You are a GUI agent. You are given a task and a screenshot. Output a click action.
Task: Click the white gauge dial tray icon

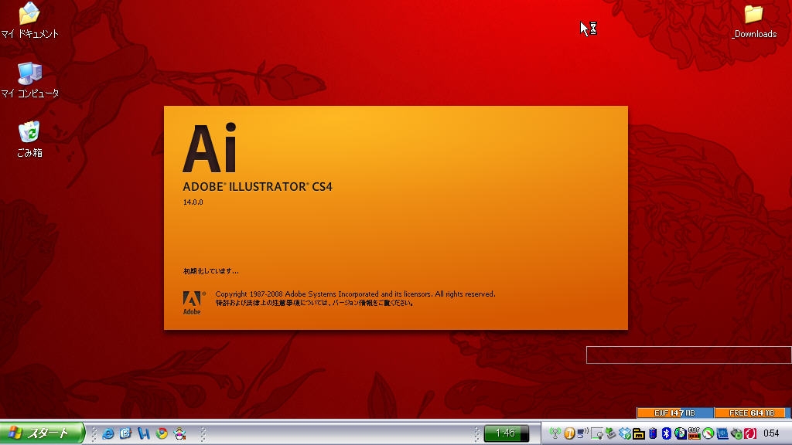tap(708, 433)
